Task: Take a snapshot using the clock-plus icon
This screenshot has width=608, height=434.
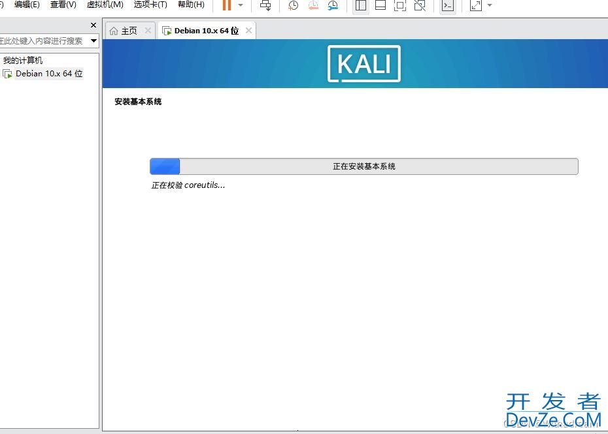Action: coord(294,5)
